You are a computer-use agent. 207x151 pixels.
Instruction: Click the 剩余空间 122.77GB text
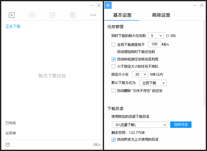128,133
